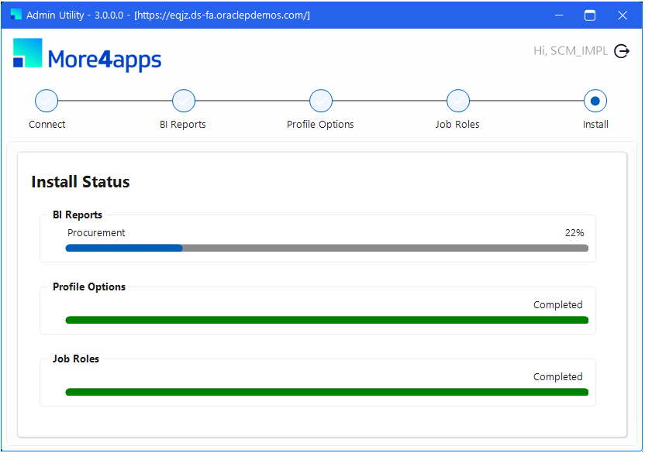Select the Job Roles step circle

pyautogui.click(x=458, y=101)
